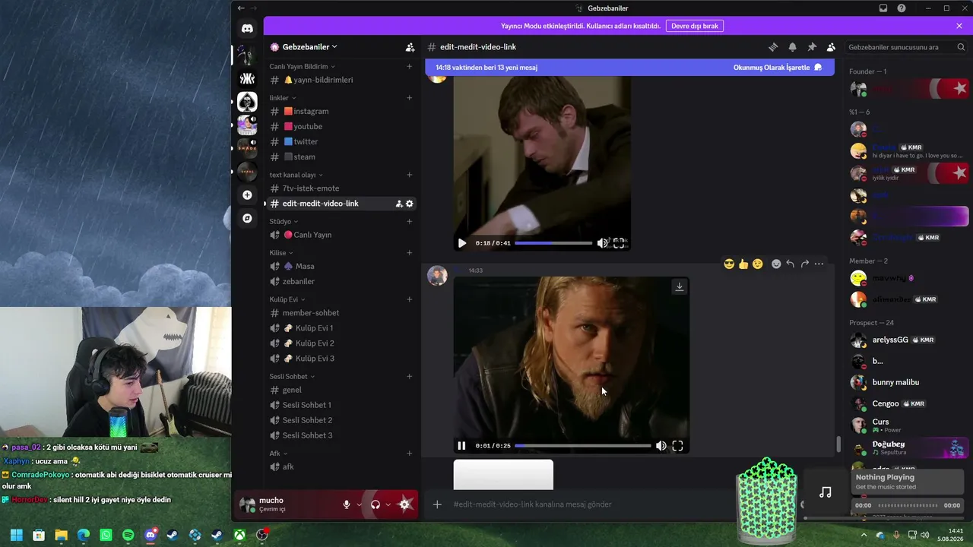Play the 0:41 video
This screenshot has width=973, height=547.
click(461, 243)
